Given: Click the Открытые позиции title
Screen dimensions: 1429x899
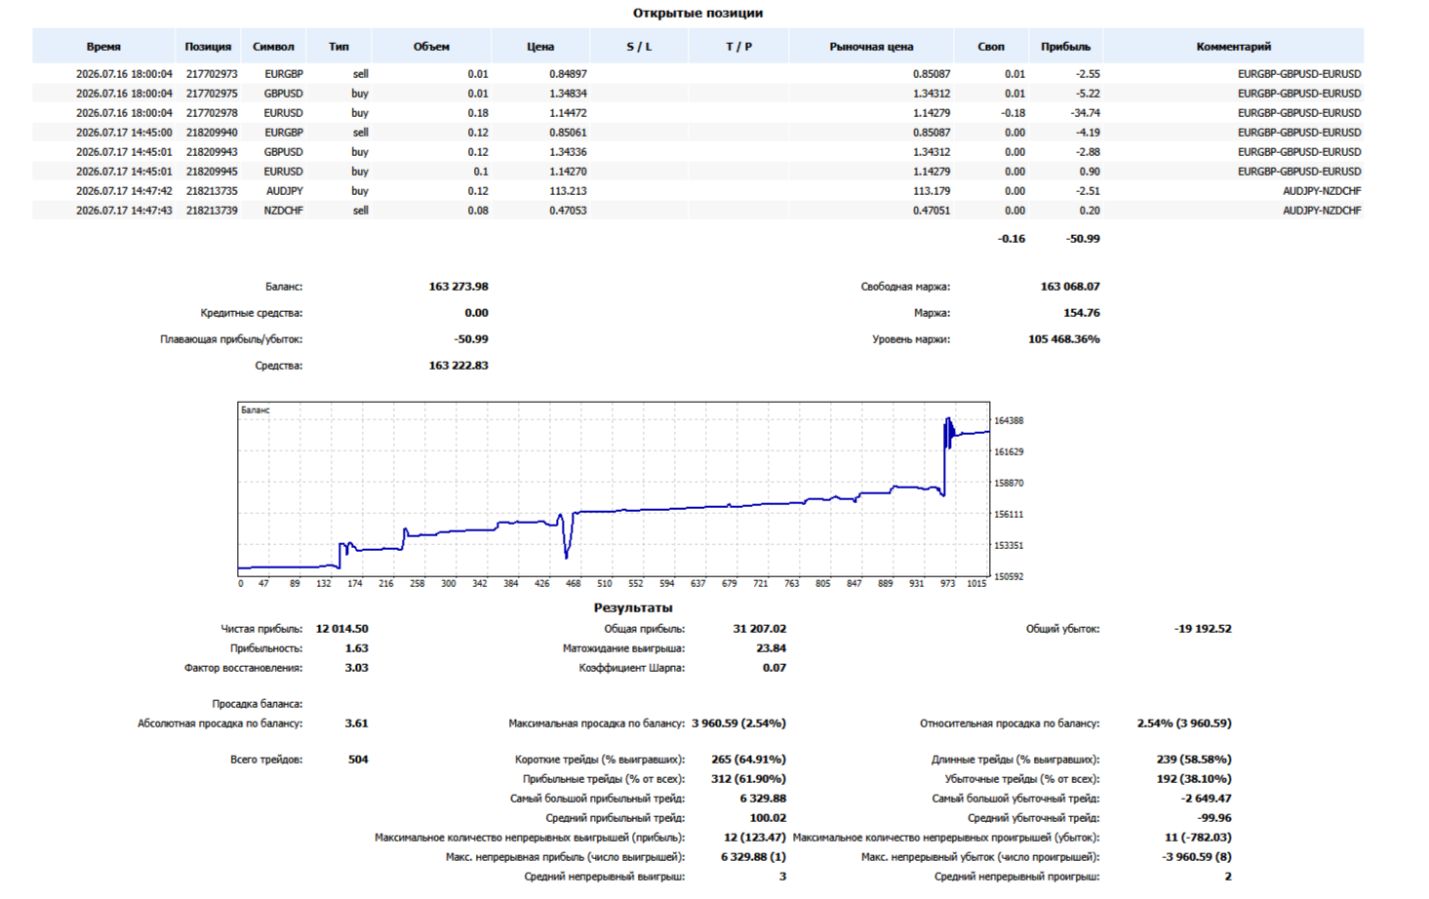Looking at the screenshot, I should point(697,13).
